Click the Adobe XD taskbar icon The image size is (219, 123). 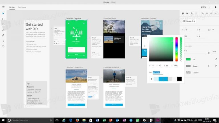tap(158, 120)
